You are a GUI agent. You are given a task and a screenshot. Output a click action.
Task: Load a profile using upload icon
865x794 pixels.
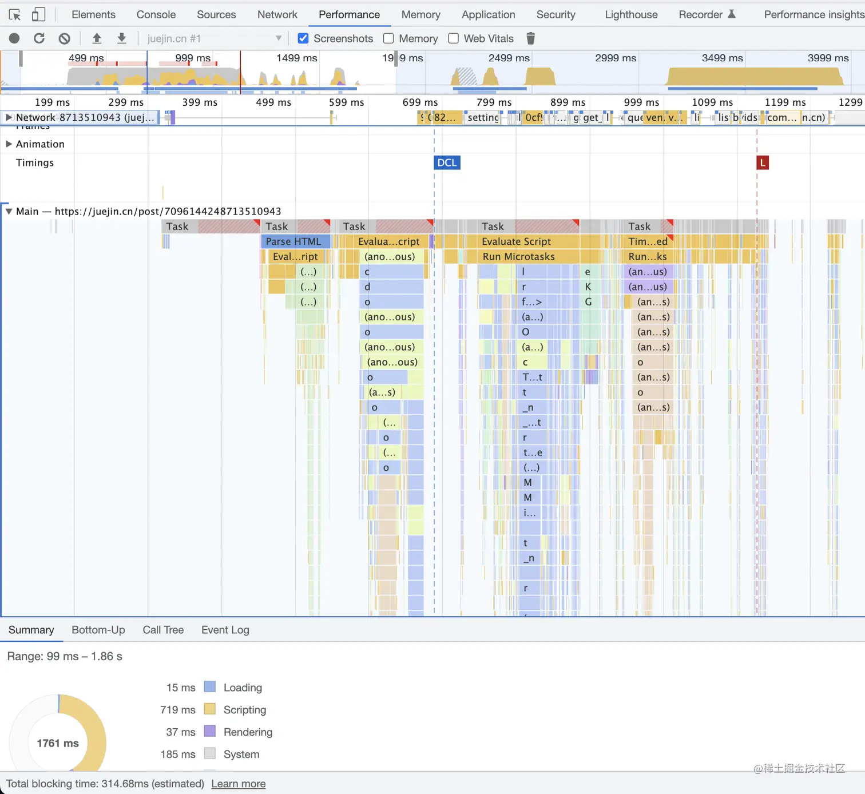97,38
